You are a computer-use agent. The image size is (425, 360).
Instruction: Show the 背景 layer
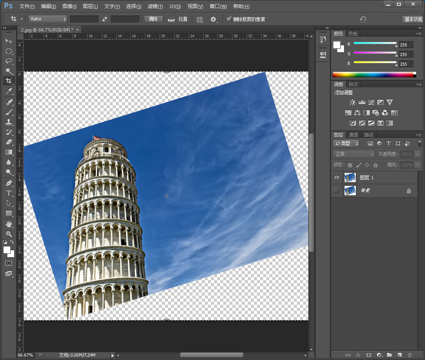point(336,190)
